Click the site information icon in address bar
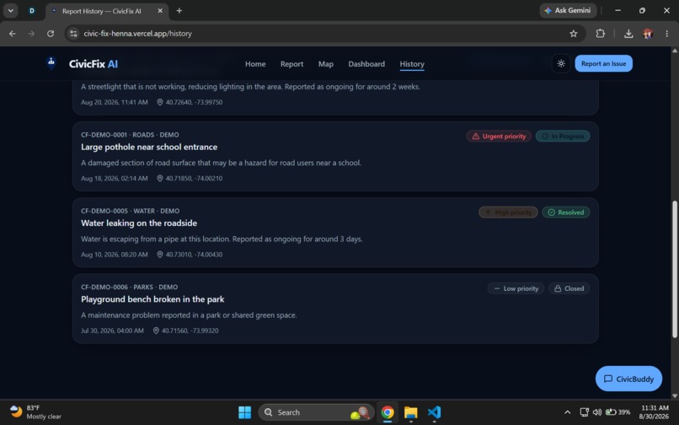 [x=73, y=34]
